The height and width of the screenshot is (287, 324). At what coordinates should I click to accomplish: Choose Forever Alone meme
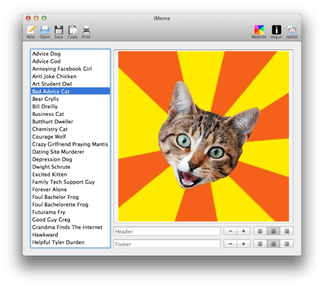(x=71, y=189)
